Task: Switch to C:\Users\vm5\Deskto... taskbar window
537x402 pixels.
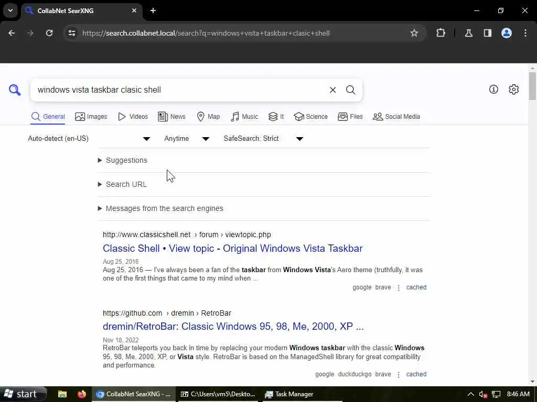Action: pos(218,394)
